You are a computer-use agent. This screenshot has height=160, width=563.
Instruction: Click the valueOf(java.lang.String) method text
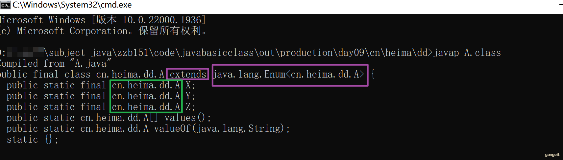[x=219, y=128]
